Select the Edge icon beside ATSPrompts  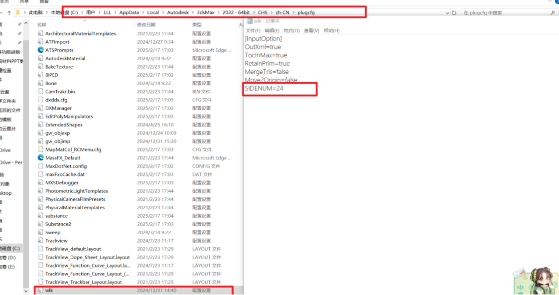41,50
